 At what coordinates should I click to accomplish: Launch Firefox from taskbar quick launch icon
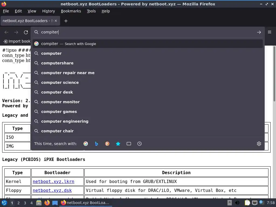click(47, 203)
